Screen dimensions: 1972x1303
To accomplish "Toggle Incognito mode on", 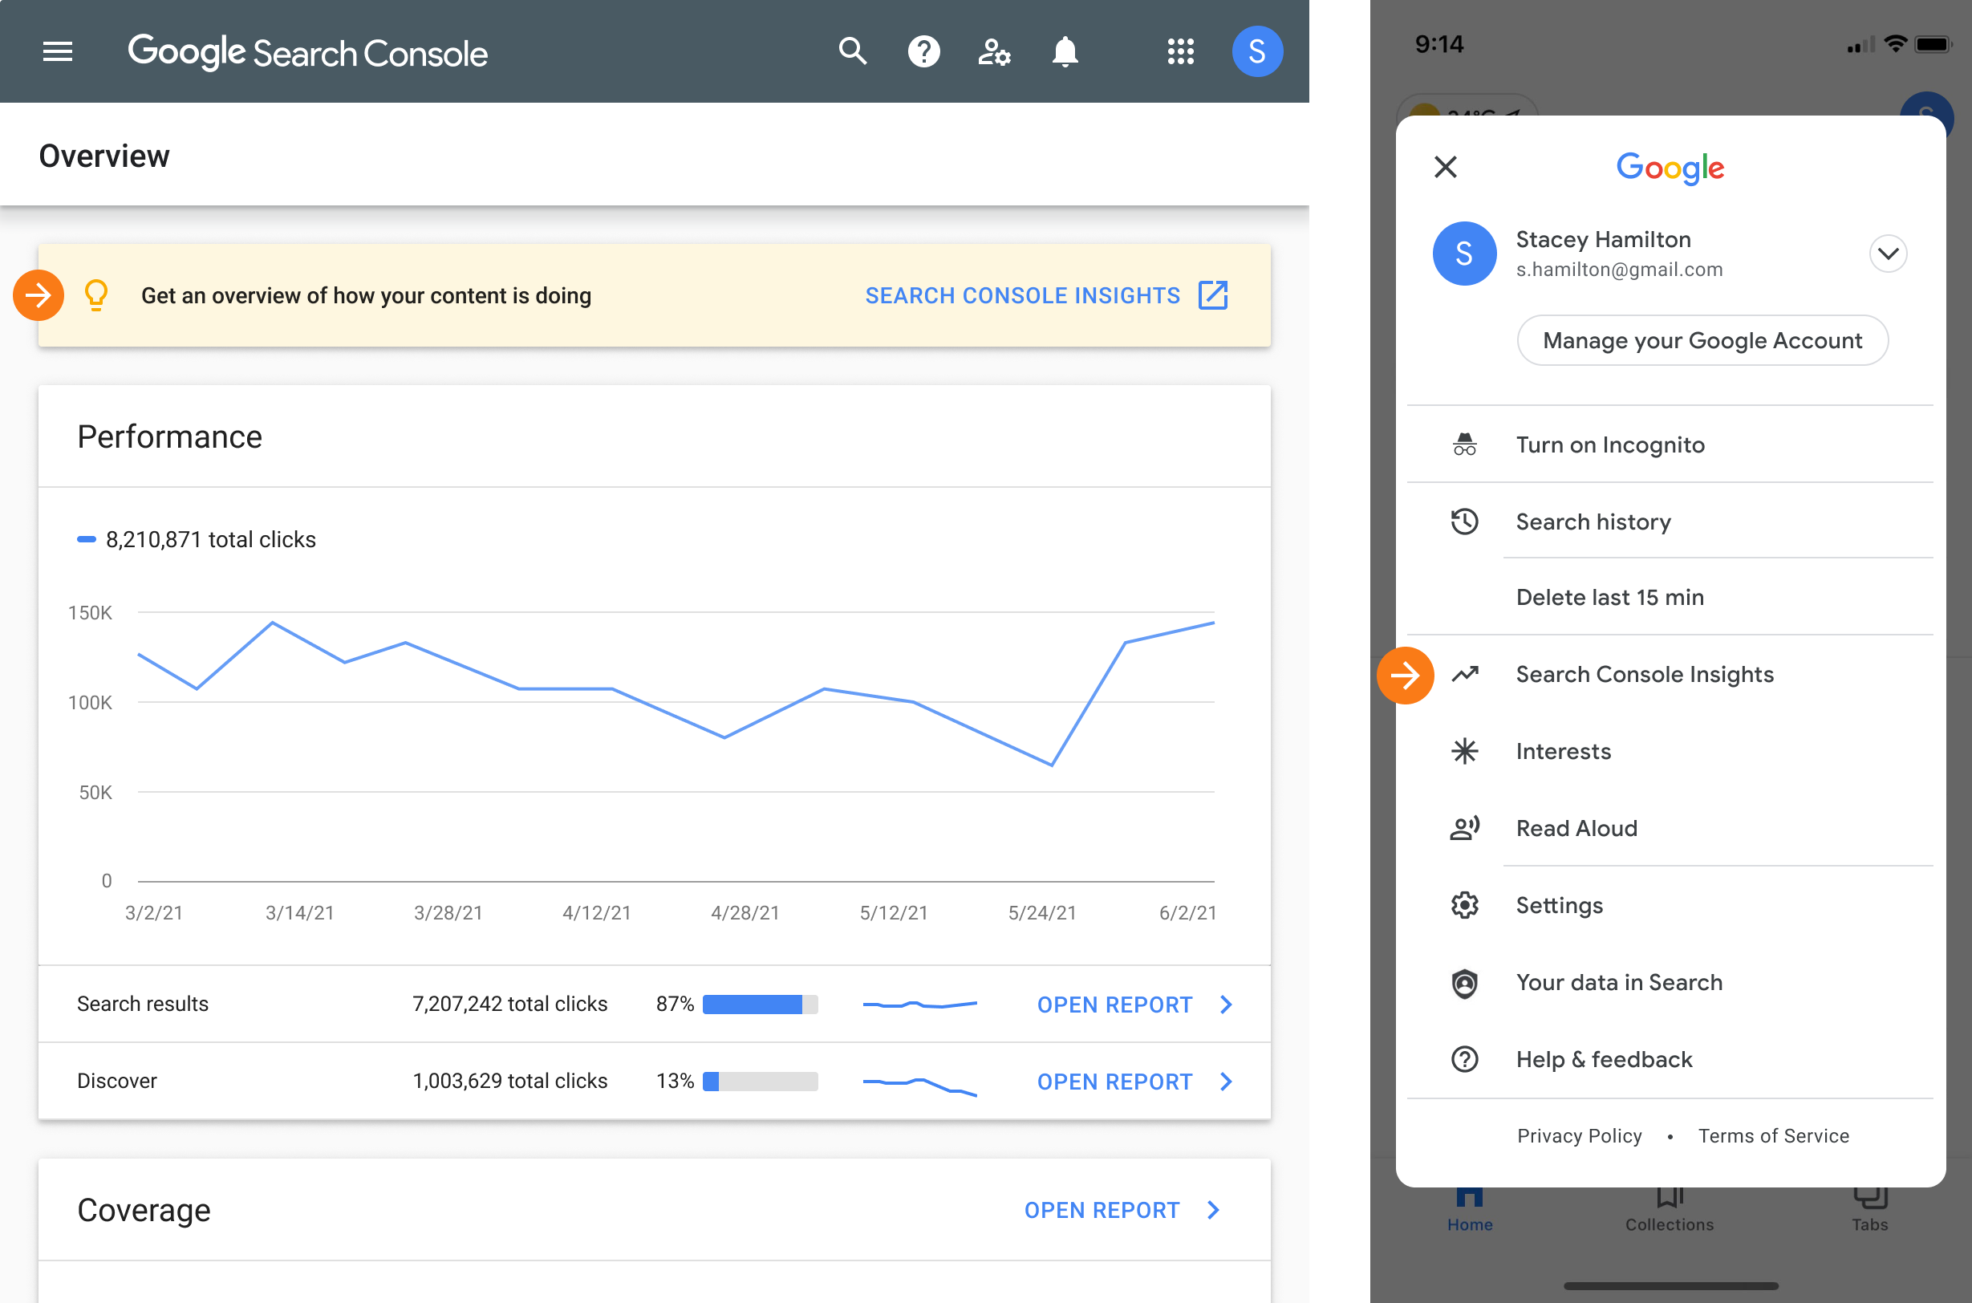I will pos(1609,444).
